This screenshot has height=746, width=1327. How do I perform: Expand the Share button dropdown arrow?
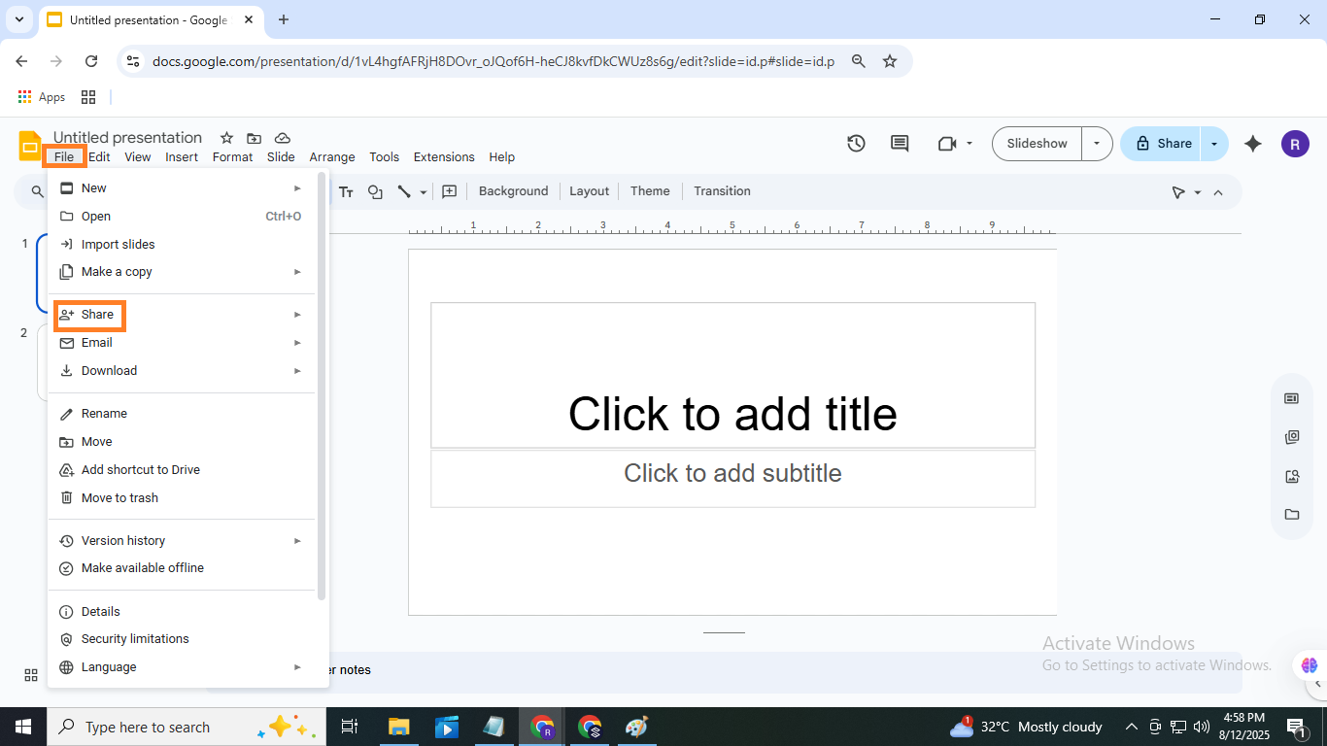(x=1213, y=144)
